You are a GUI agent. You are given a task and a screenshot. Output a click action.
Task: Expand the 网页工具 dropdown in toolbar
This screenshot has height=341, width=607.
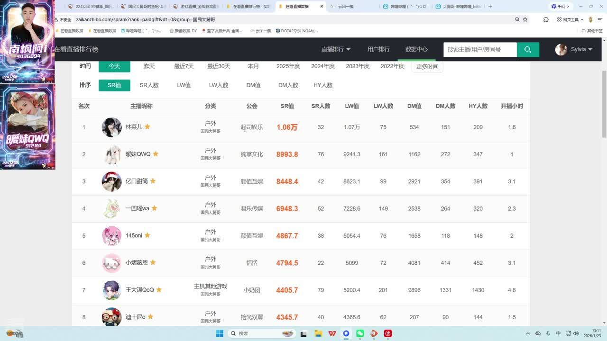pyautogui.click(x=570, y=19)
